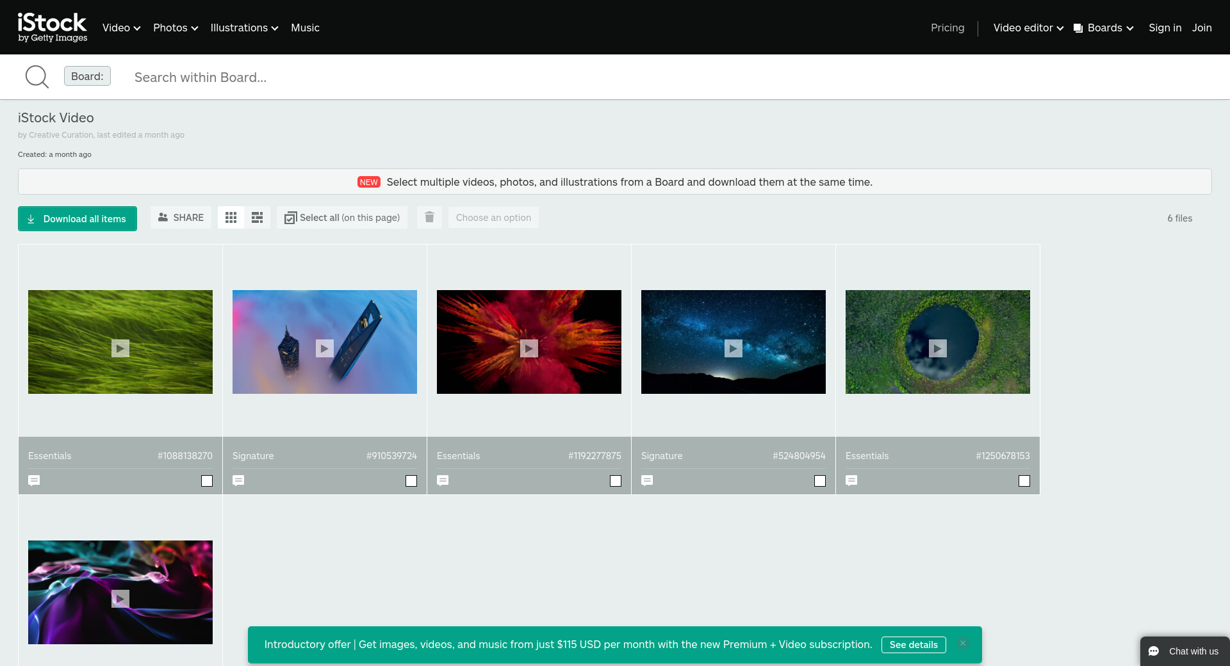1230x666 pixels.
Task: Dismiss the introductory offer banner
Action: [x=962, y=644]
